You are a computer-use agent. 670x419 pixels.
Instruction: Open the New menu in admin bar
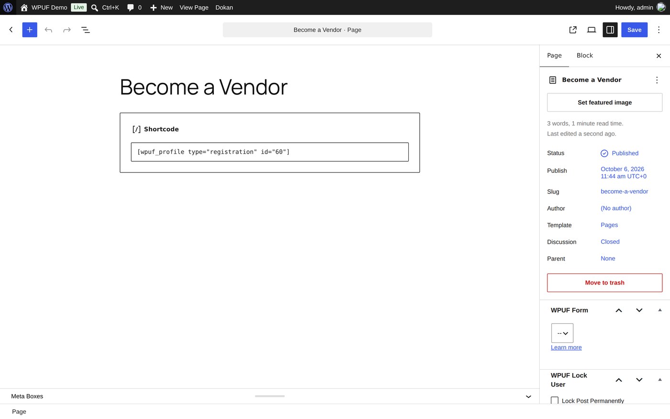pyautogui.click(x=161, y=7)
